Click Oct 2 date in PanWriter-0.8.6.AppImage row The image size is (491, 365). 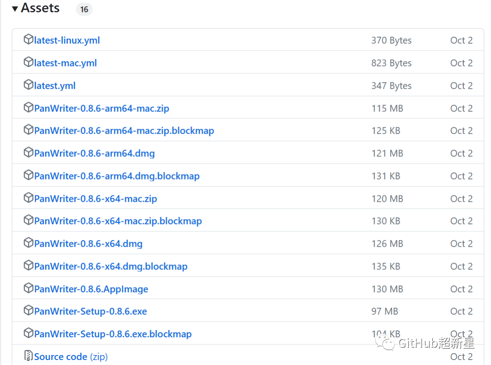461,289
